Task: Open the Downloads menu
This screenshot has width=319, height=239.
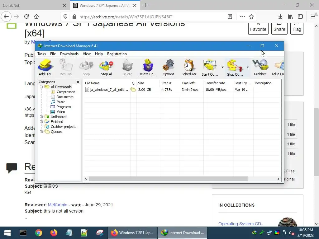Action: [69, 54]
